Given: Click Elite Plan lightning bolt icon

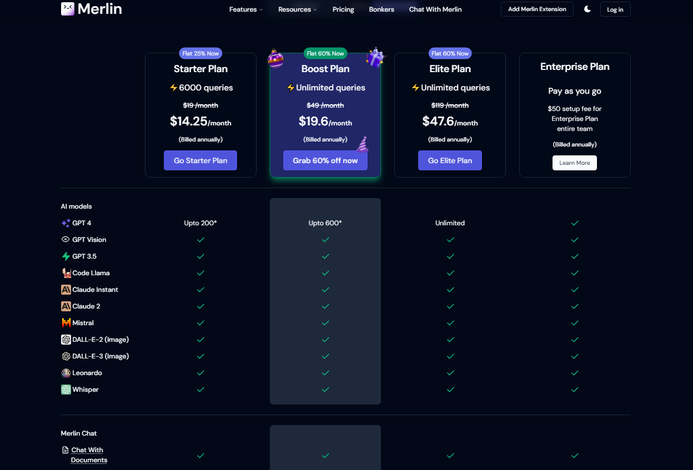Looking at the screenshot, I should tap(415, 88).
